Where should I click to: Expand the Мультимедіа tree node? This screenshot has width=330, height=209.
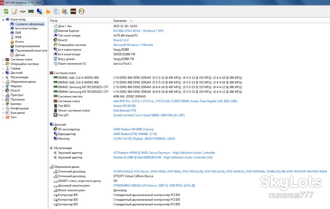click(x=3, y=77)
